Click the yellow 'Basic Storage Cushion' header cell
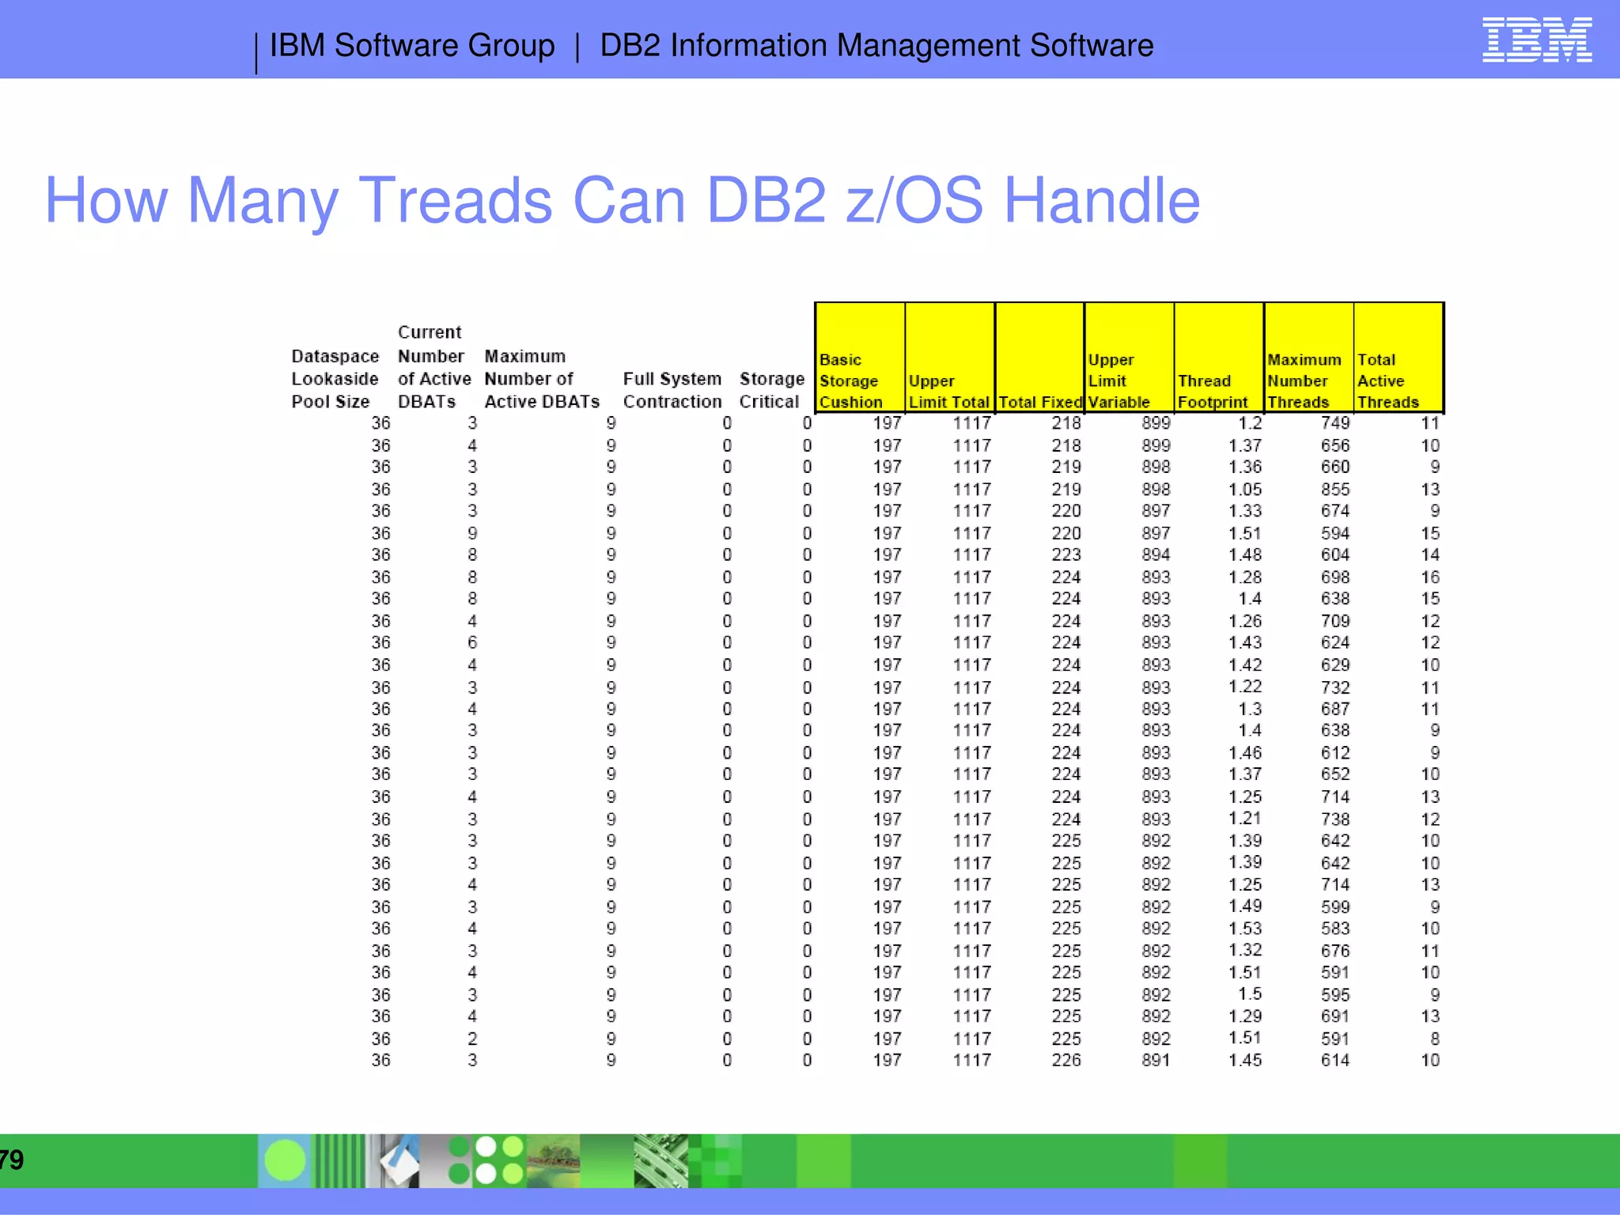 860,358
